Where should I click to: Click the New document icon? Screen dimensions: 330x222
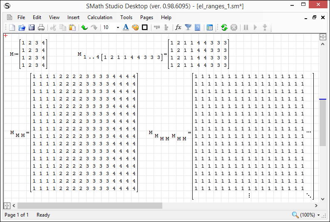point(12,27)
